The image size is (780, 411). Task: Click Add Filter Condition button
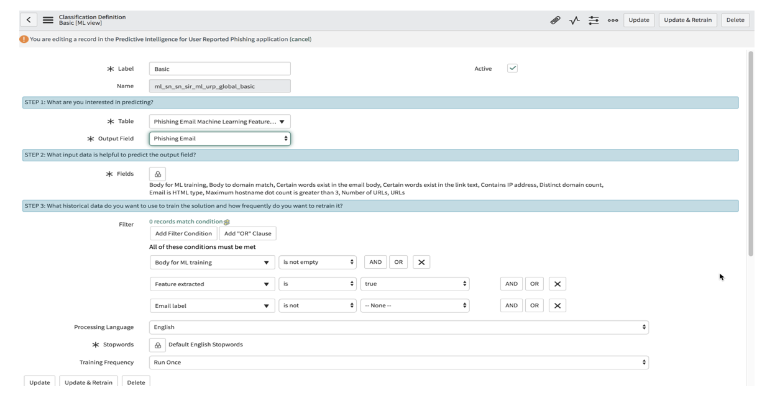tap(183, 234)
